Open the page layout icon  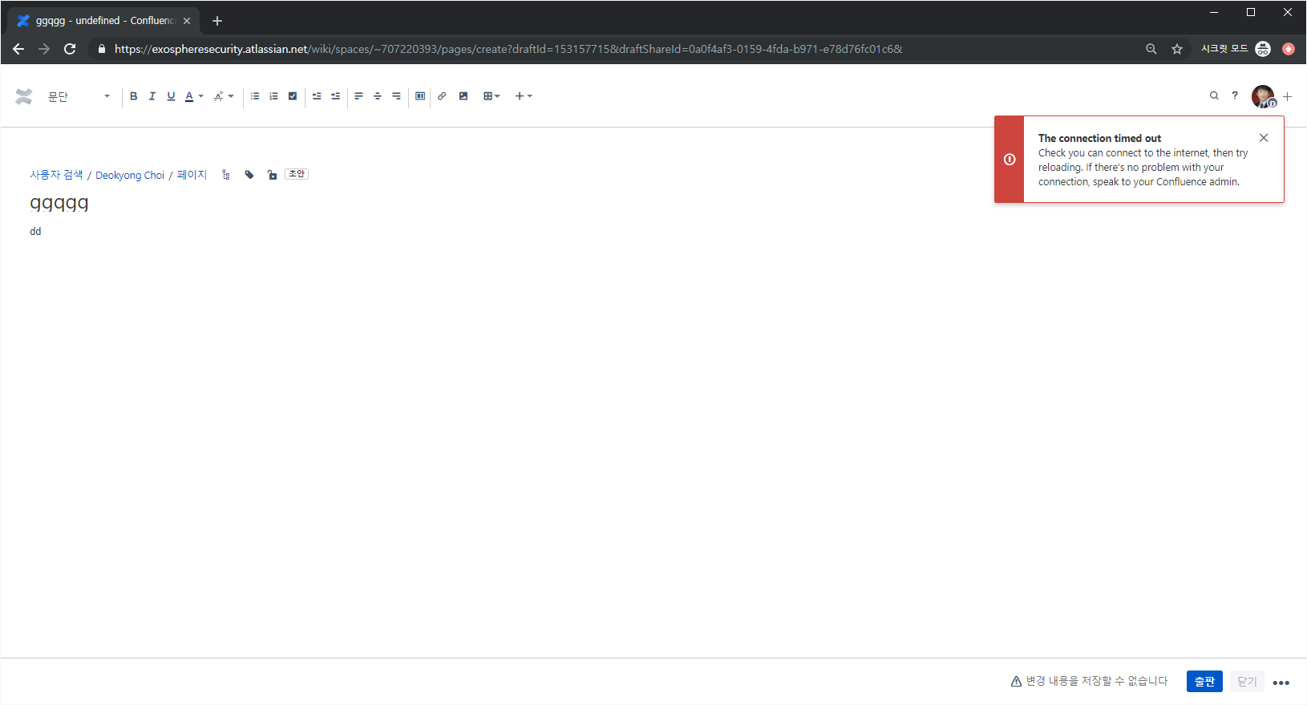click(420, 96)
